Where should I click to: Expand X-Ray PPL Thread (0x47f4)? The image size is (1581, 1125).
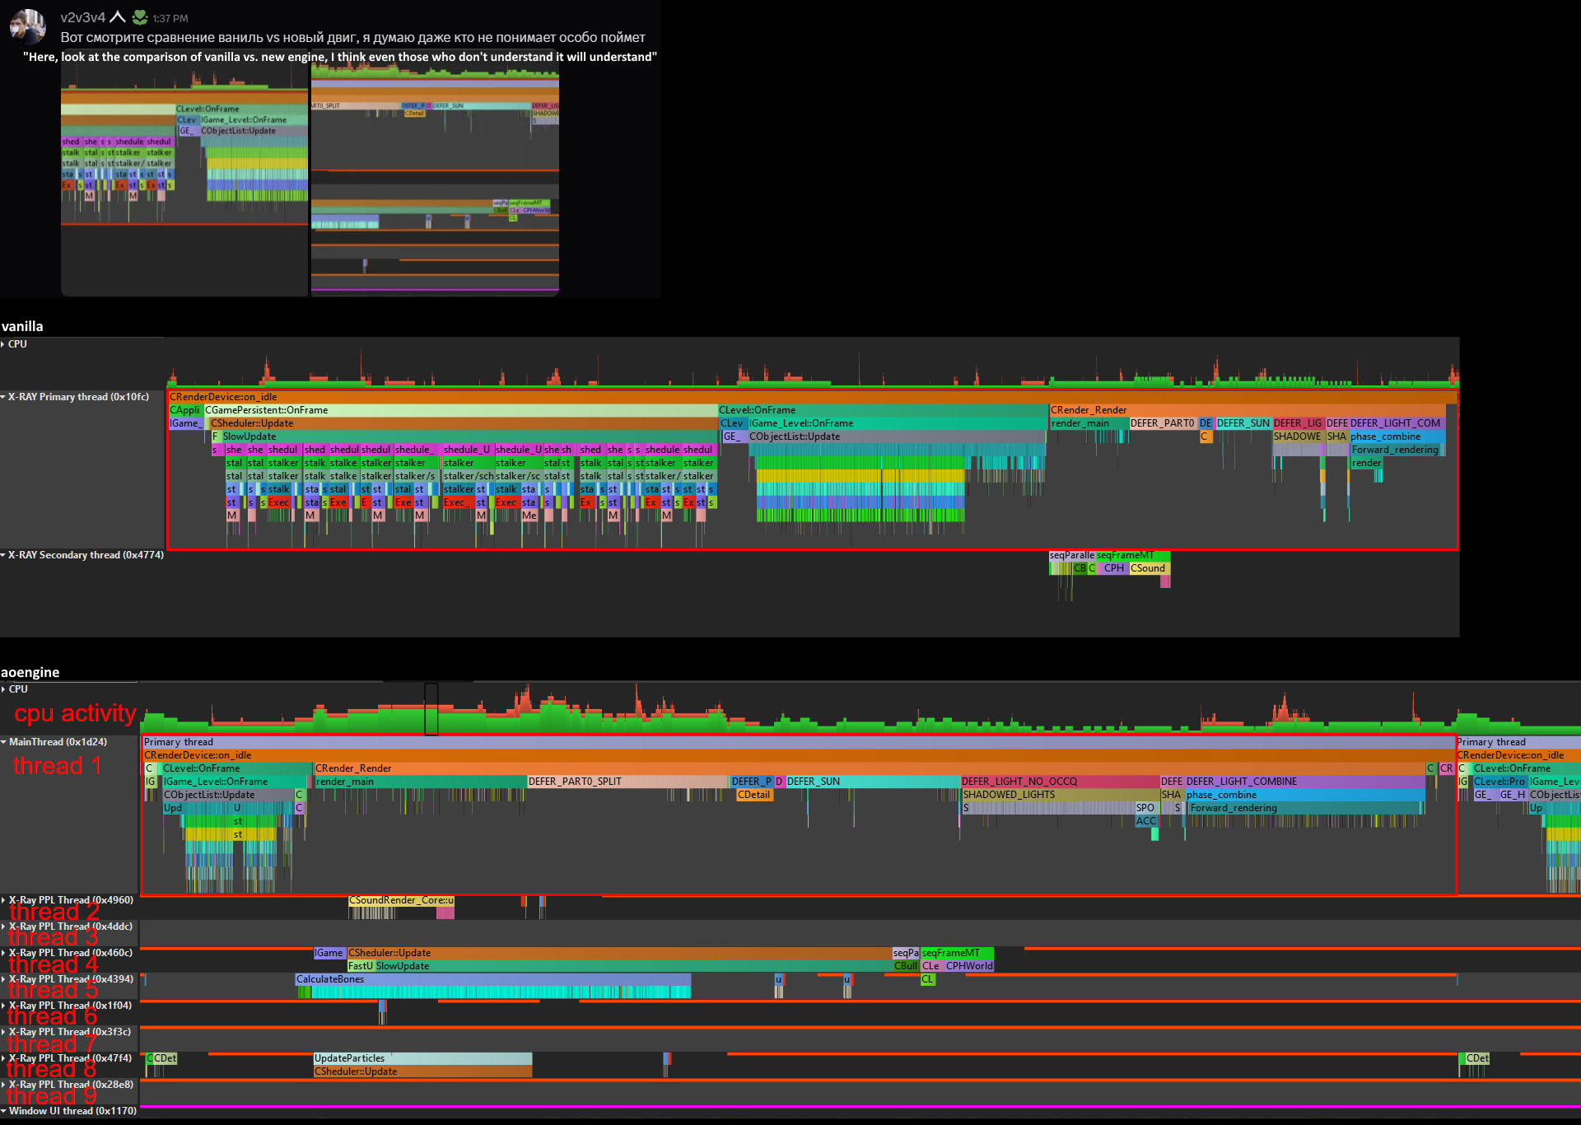3,1058
